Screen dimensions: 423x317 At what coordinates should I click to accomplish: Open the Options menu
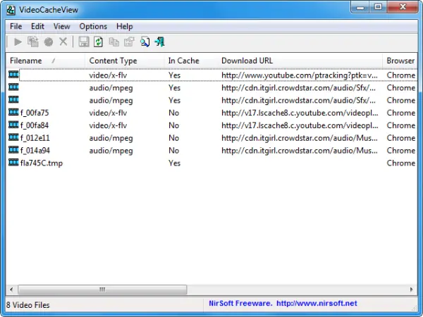click(x=93, y=26)
